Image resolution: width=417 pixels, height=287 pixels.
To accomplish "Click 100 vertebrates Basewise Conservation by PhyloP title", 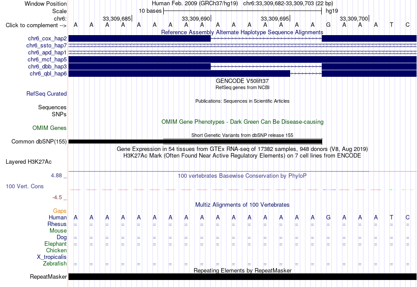I will [x=242, y=176].
